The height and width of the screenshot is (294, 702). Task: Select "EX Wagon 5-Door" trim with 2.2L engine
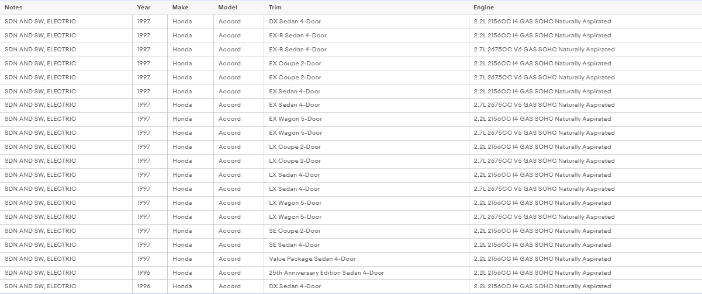366,119
